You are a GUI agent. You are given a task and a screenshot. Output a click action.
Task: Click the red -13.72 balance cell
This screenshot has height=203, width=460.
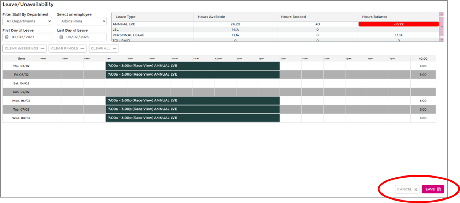(x=398, y=24)
